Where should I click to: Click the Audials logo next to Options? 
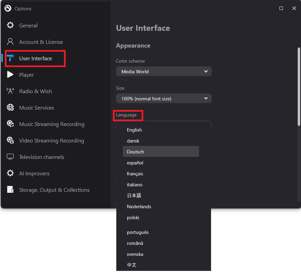point(8,8)
